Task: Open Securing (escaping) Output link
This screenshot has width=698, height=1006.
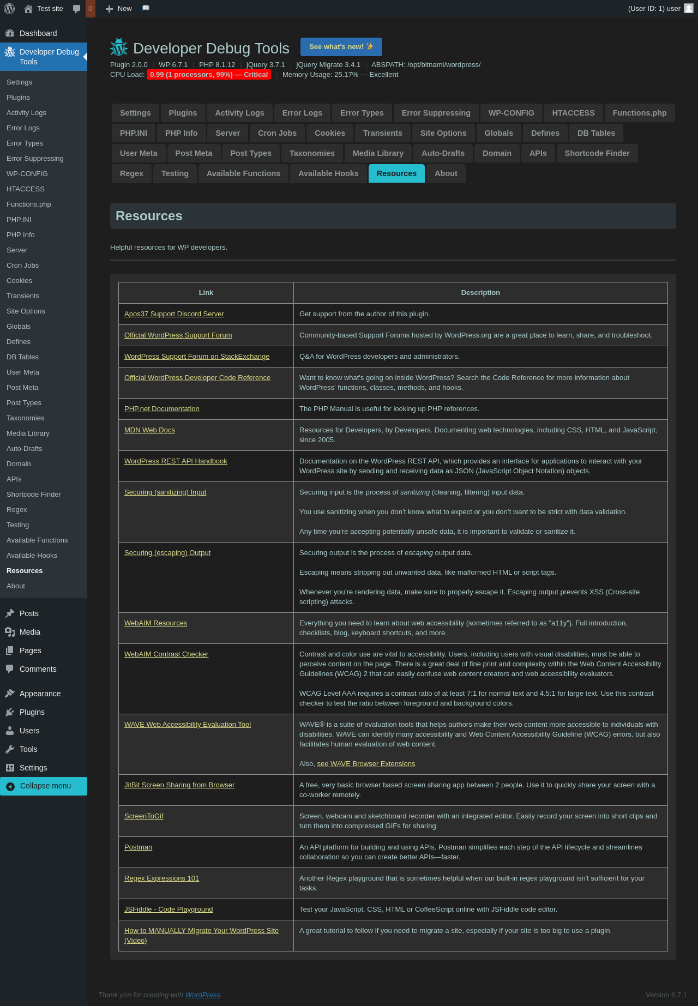Action: point(167,553)
